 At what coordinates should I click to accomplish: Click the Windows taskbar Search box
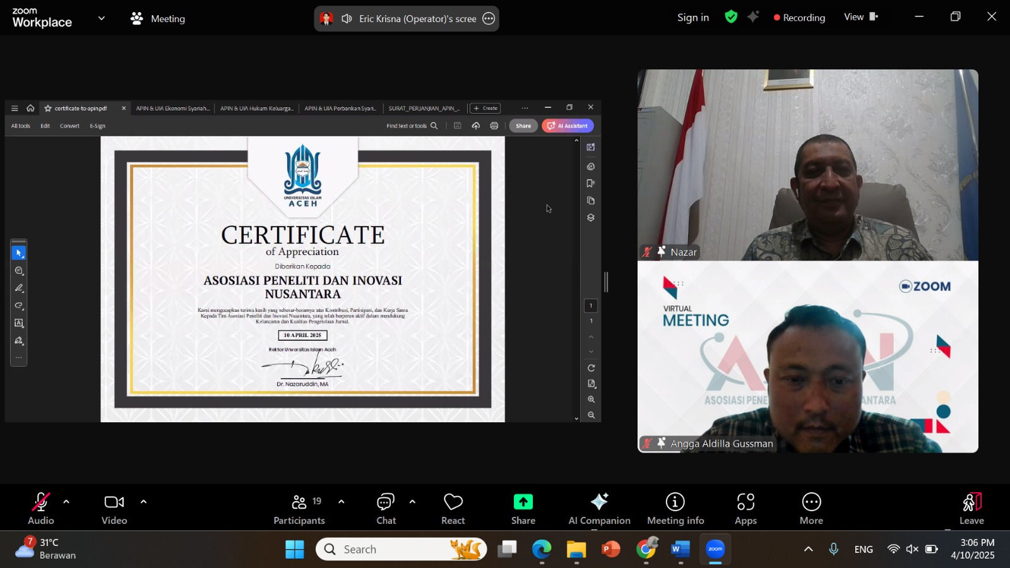pos(402,550)
